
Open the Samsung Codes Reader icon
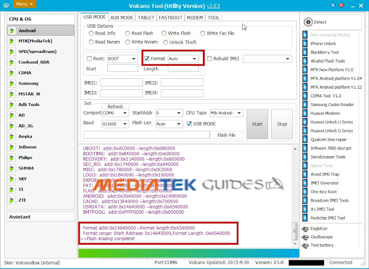305,104
